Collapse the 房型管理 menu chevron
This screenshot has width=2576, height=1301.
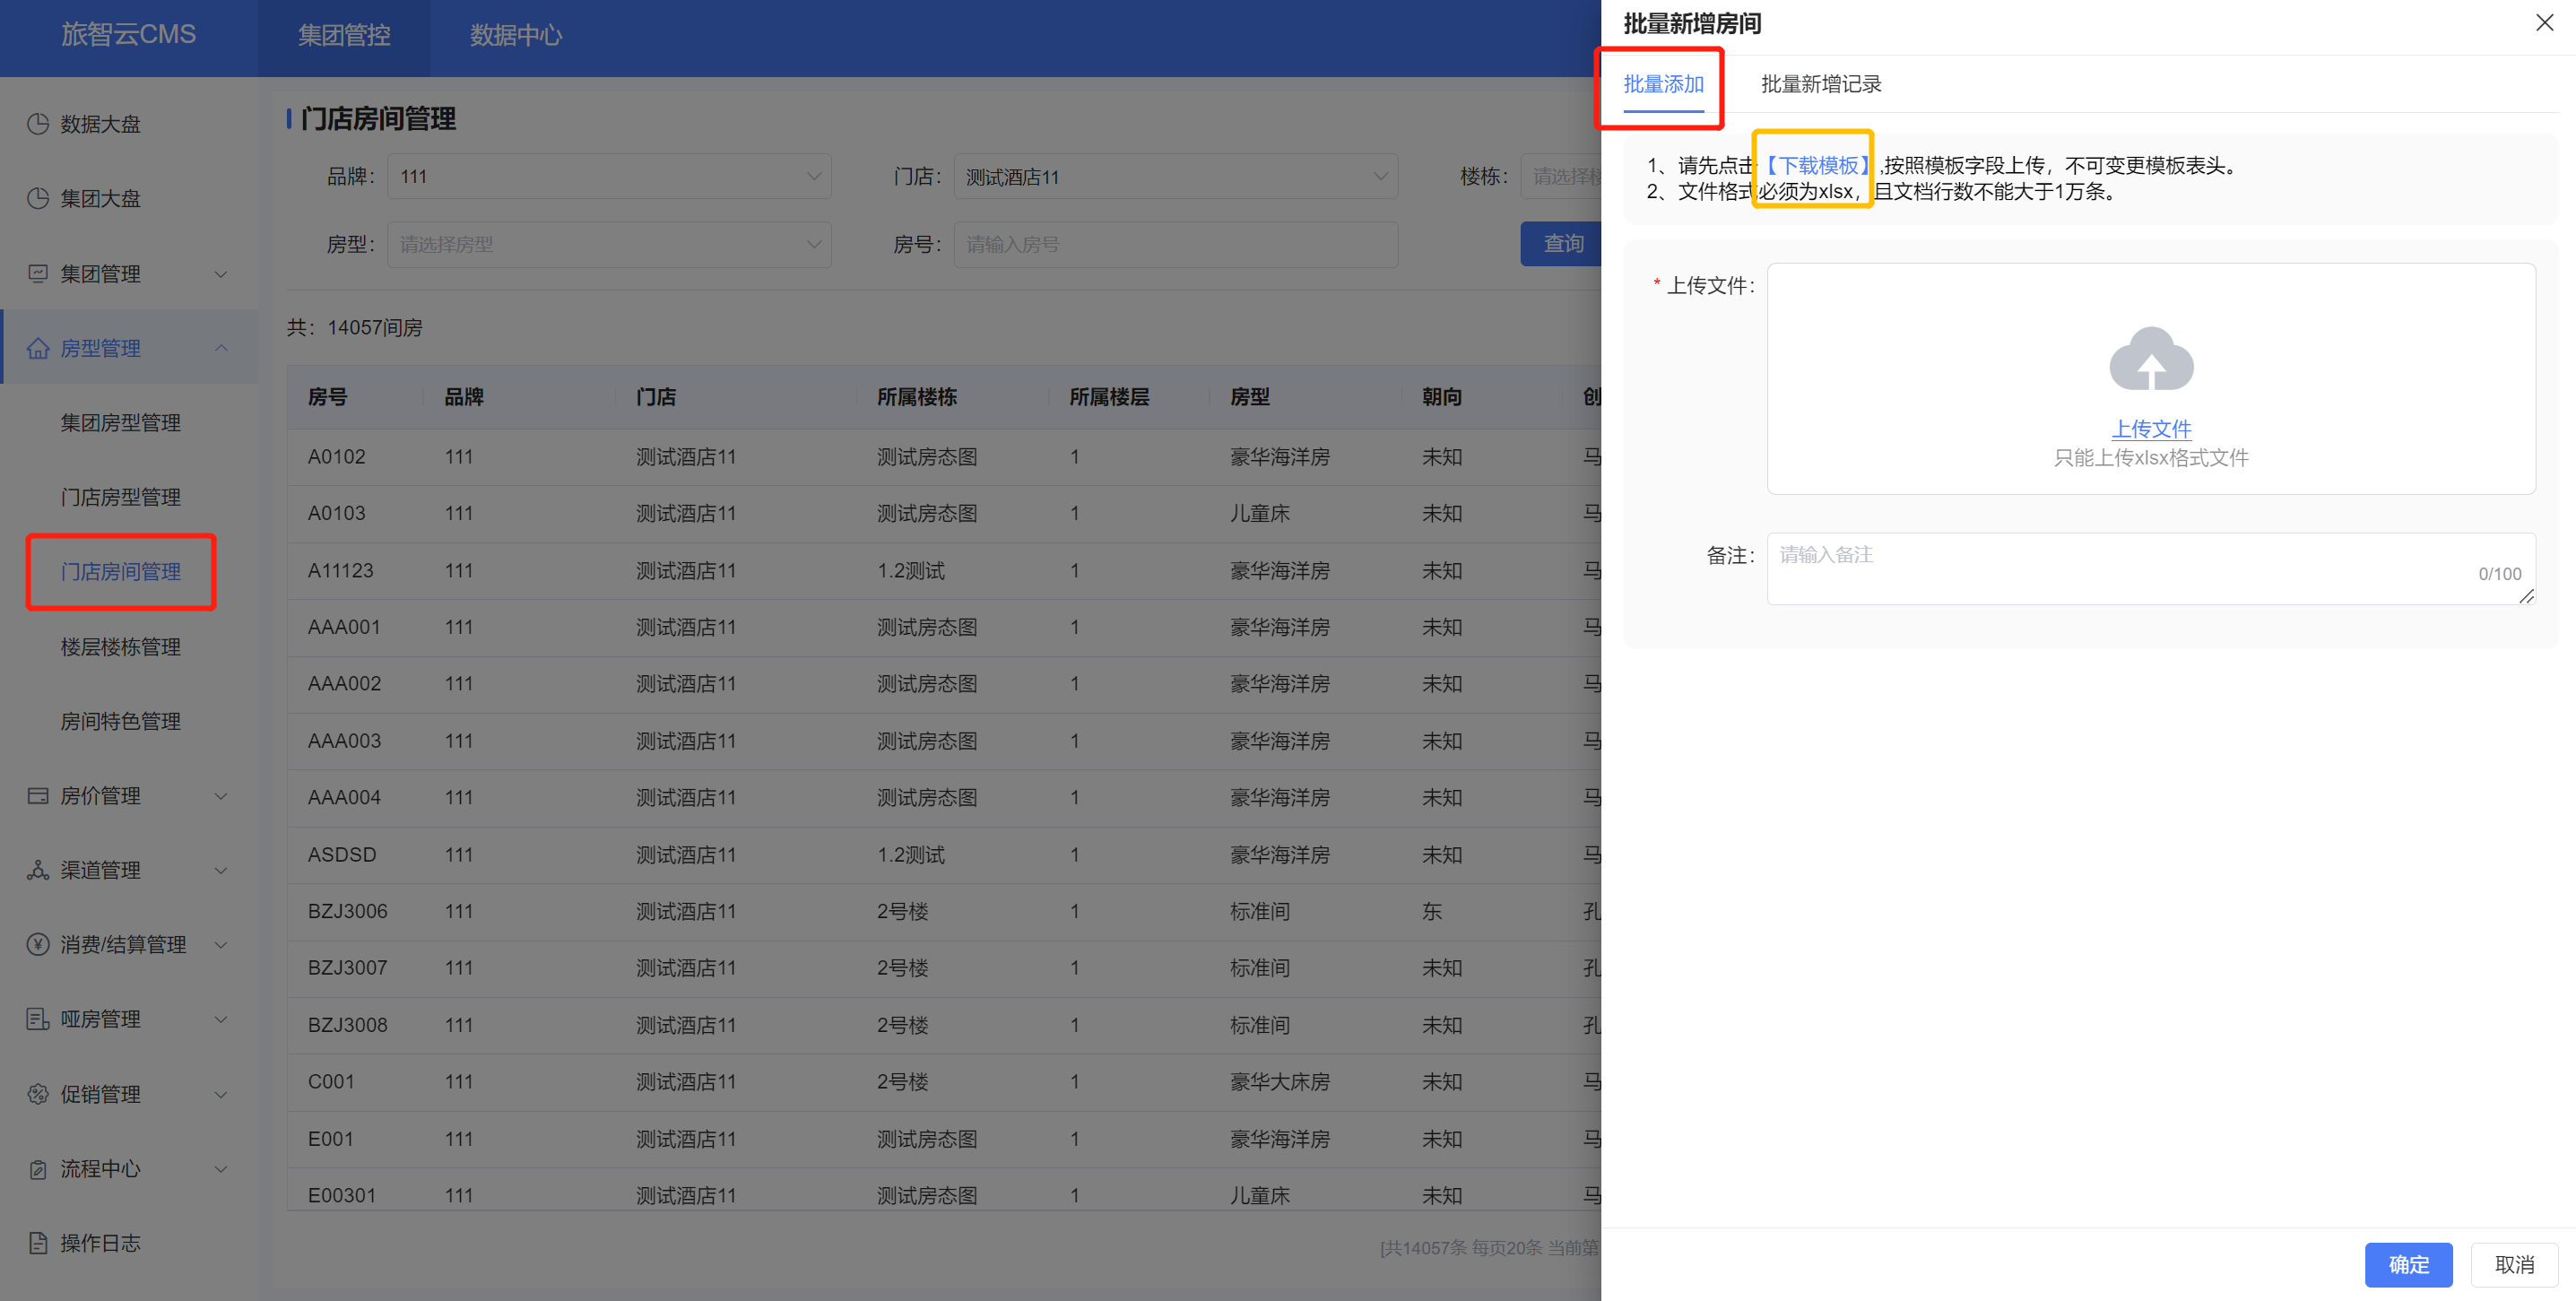point(222,348)
